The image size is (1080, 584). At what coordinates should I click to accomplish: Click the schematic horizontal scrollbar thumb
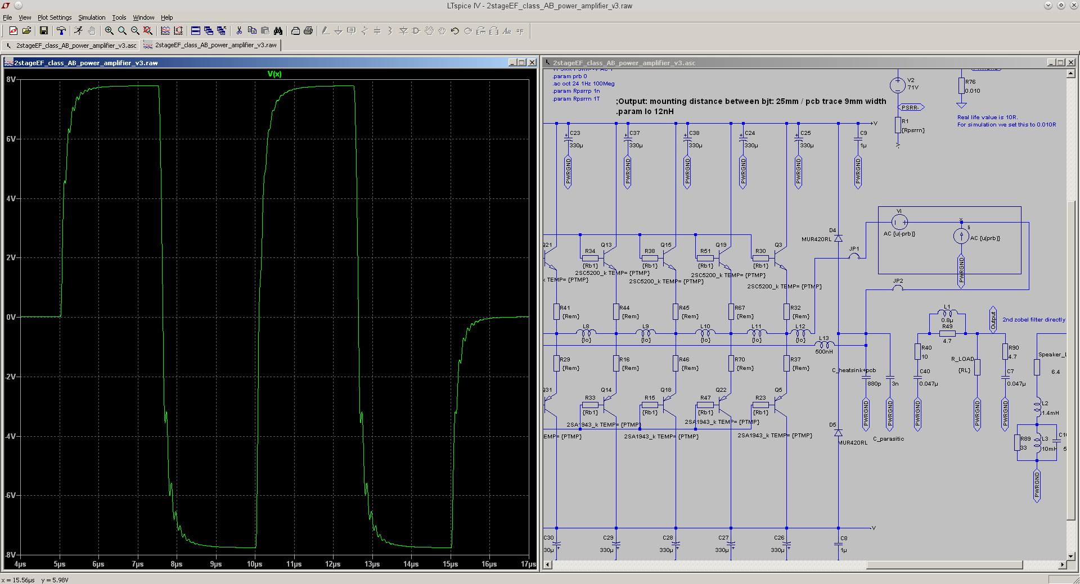tap(944, 565)
